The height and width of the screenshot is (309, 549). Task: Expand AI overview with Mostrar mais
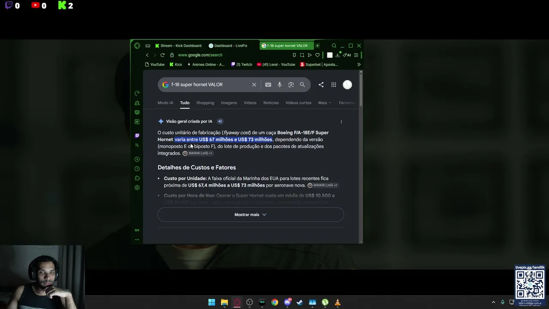(x=250, y=215)
